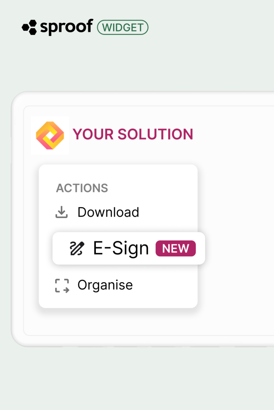The image size is (274, 410).
Task: Click the sproof hexagon logo icon
Action: point(29,28)
